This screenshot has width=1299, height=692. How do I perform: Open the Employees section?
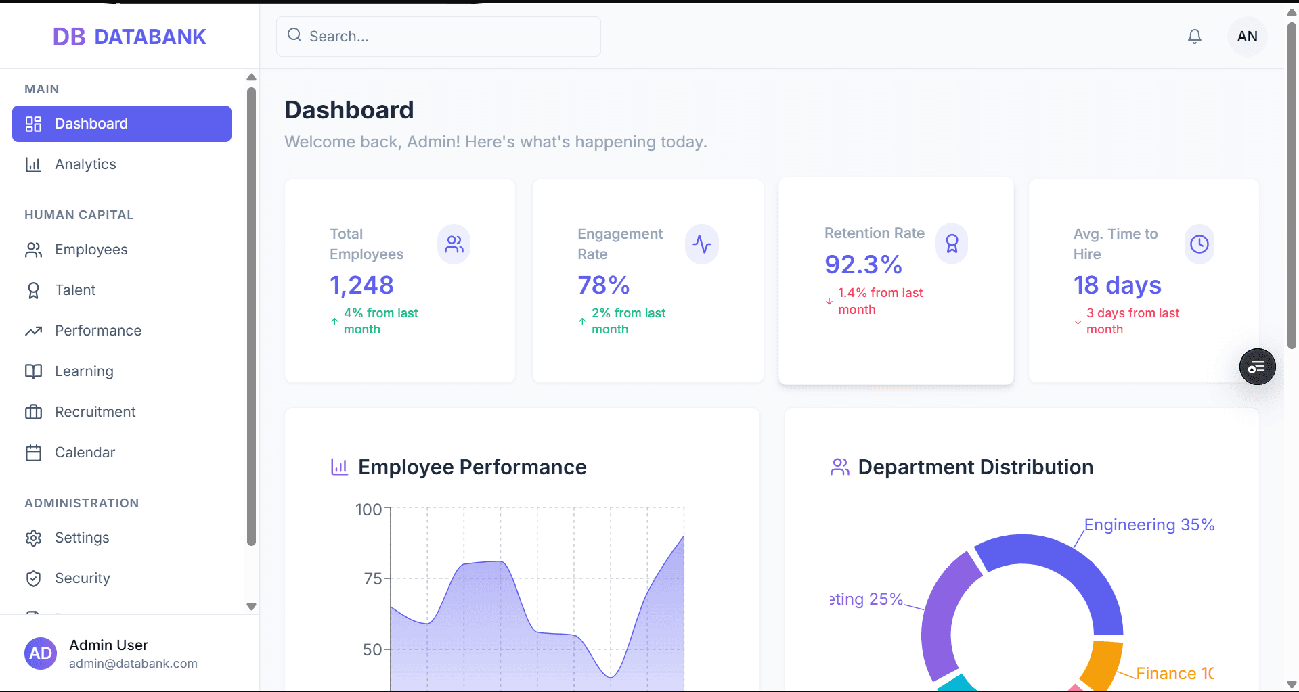pos(122,250)
